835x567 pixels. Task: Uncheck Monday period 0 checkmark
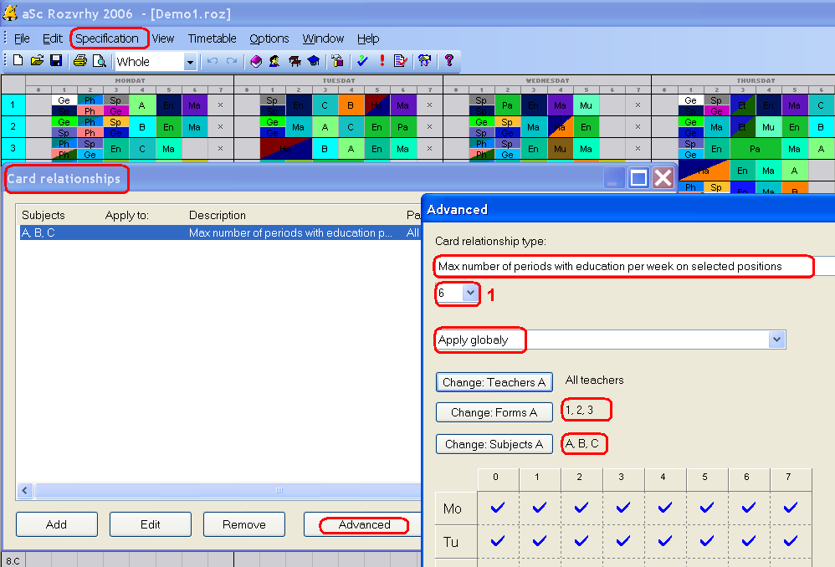pyautogui.click(x=498, y=508)
